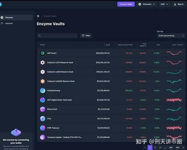Click the cxADA Reserve Vault 7-day sparkline
The image size is (187, 150).
tap(174, 72)
